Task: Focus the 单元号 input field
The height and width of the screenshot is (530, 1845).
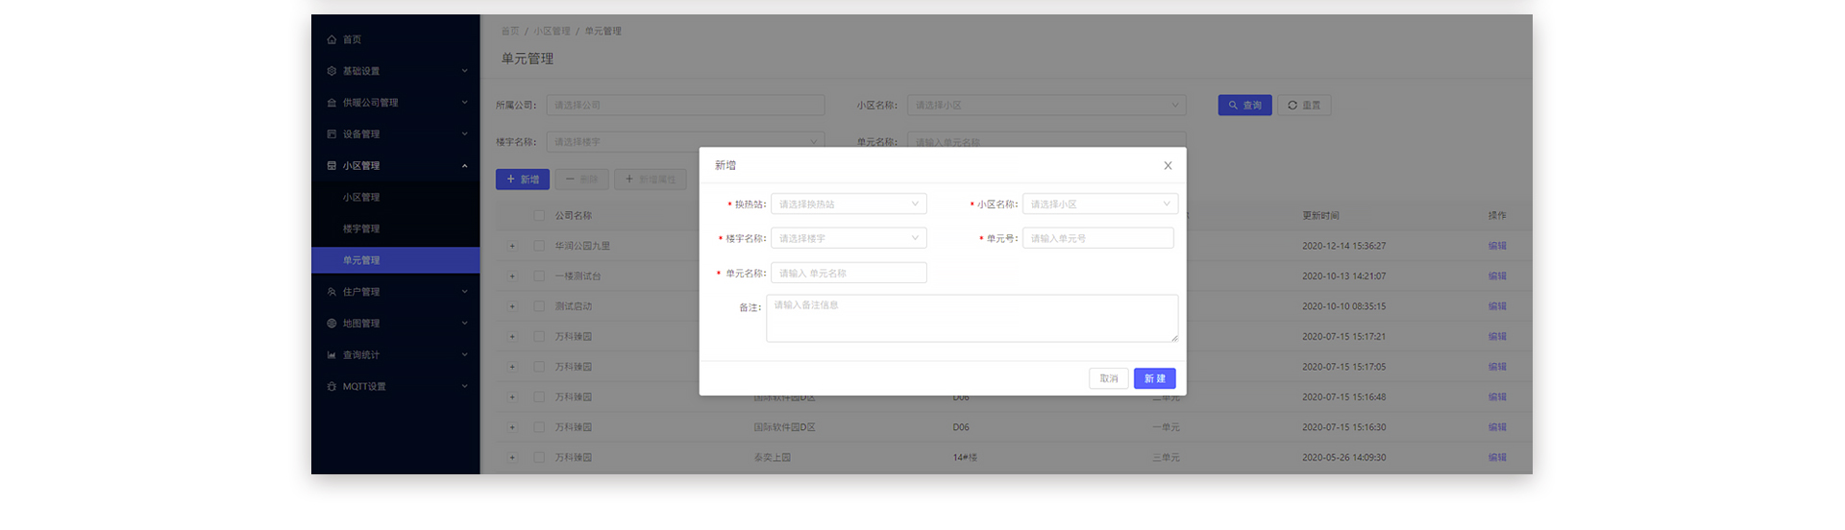Action: click(1098, 238)
